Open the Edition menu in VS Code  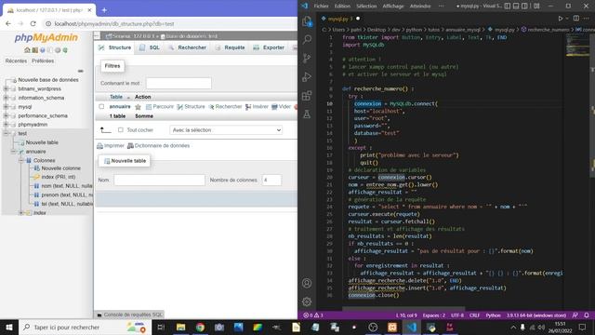pos(342,7)
